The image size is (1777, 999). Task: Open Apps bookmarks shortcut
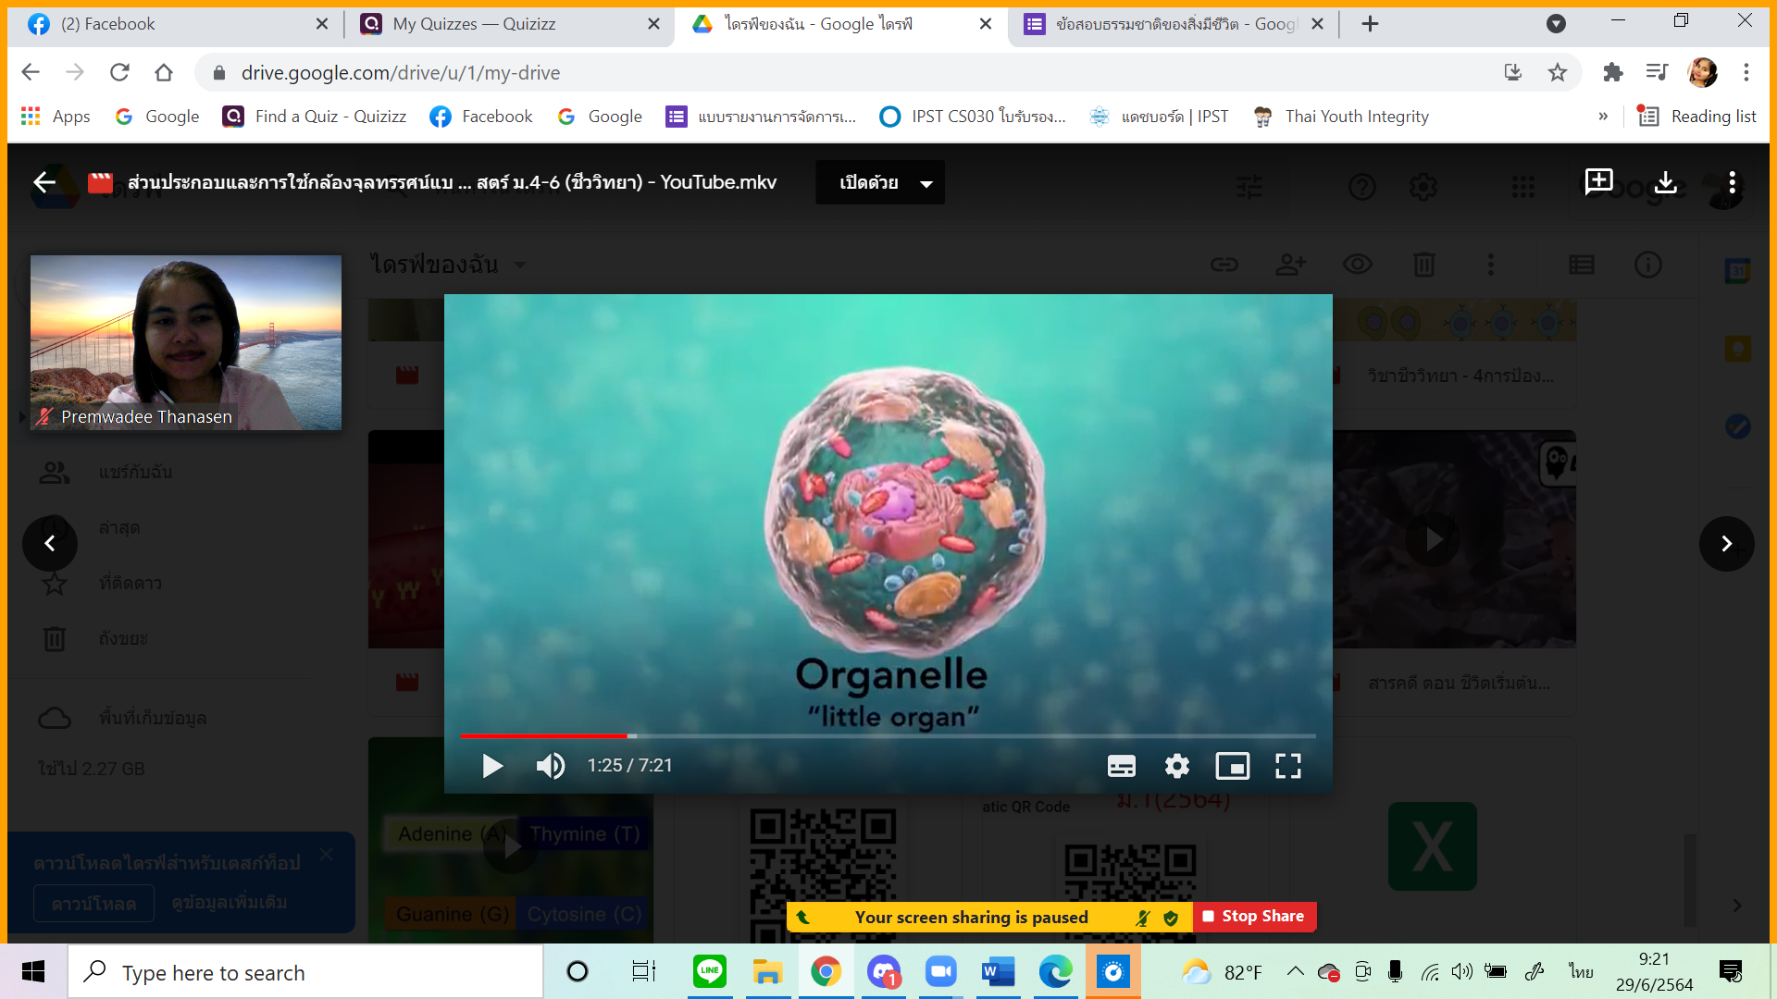click(56, 117)
